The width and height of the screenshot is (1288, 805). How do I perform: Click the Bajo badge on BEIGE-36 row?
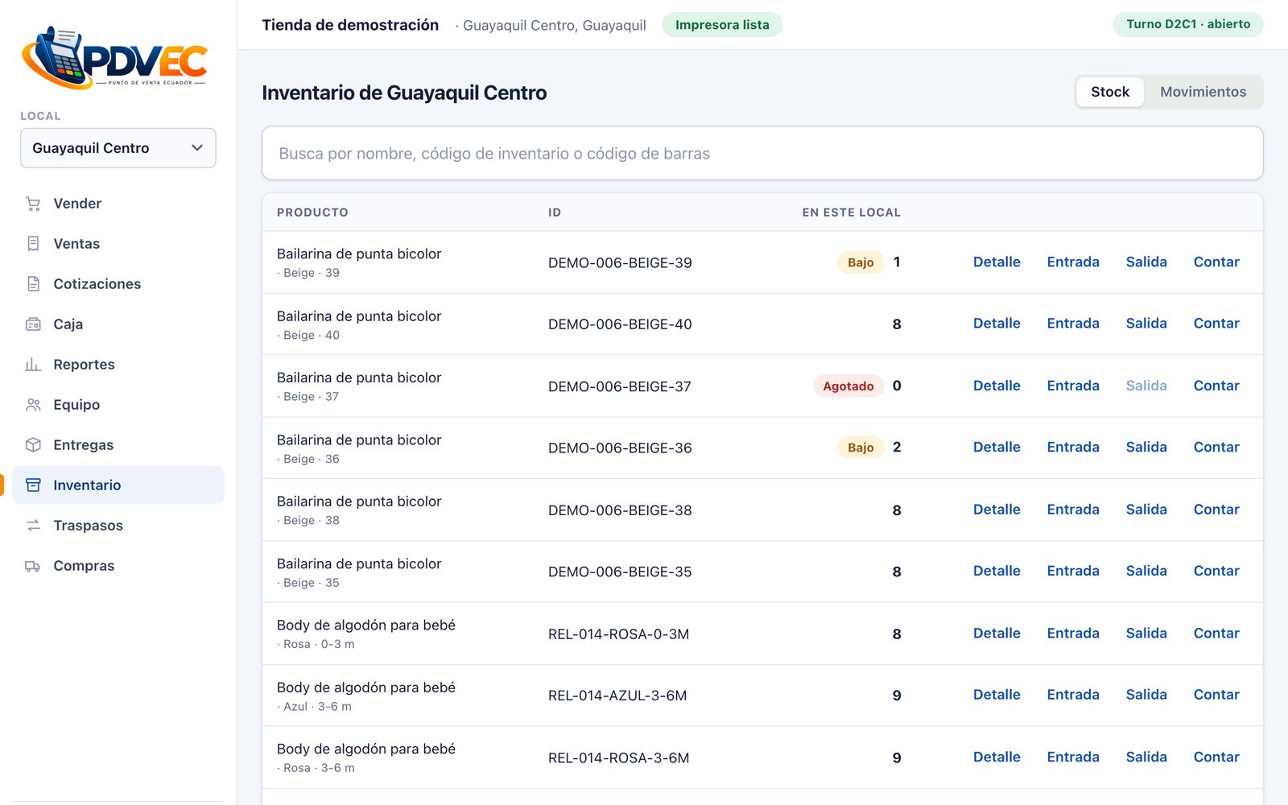tap(861, 448)
